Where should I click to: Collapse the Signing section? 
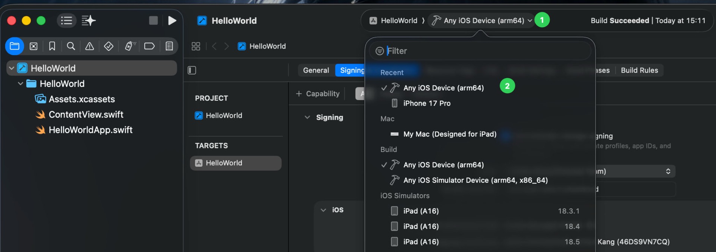point(307,117)
